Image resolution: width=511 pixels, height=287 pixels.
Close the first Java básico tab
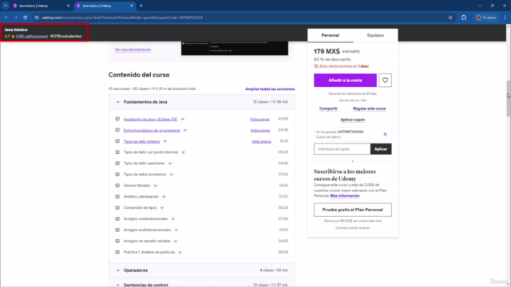click(68, 6)
